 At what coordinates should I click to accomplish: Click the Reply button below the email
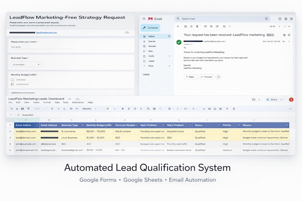(190, 77)
